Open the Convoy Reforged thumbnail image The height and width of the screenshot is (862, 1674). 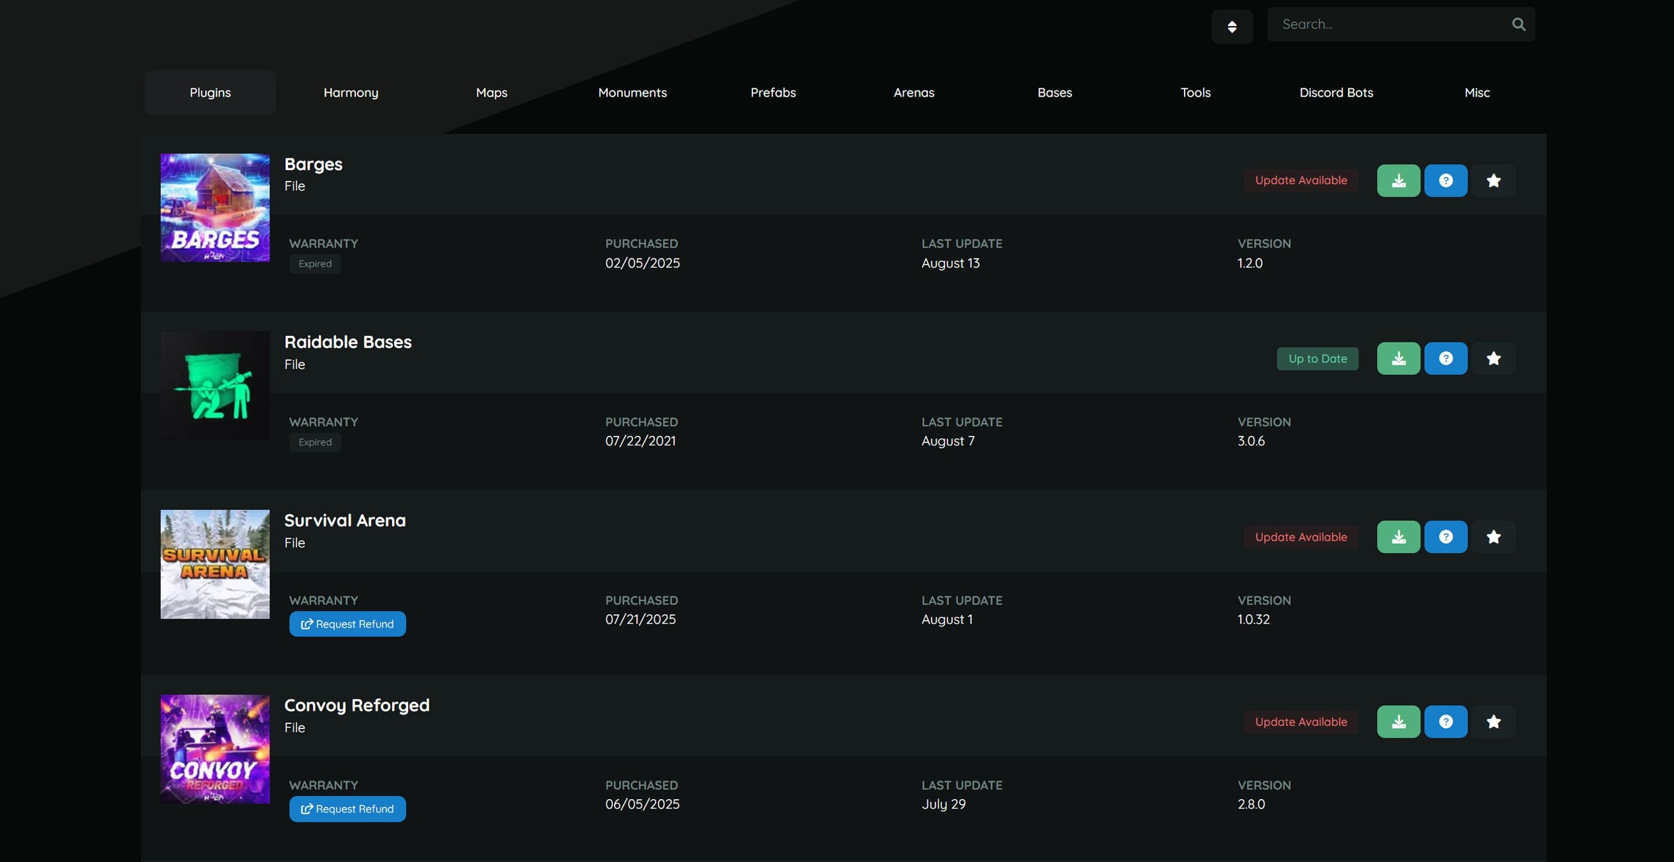pos(215,749)
